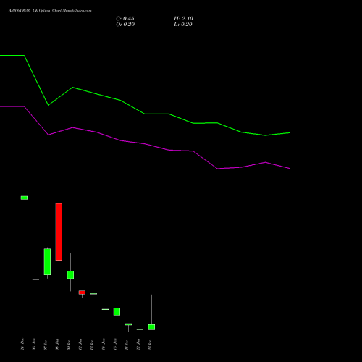The width and height of the screenshot is (362, 362).
Task: Click the '09 Jan' date label
Action: (69, 345)
